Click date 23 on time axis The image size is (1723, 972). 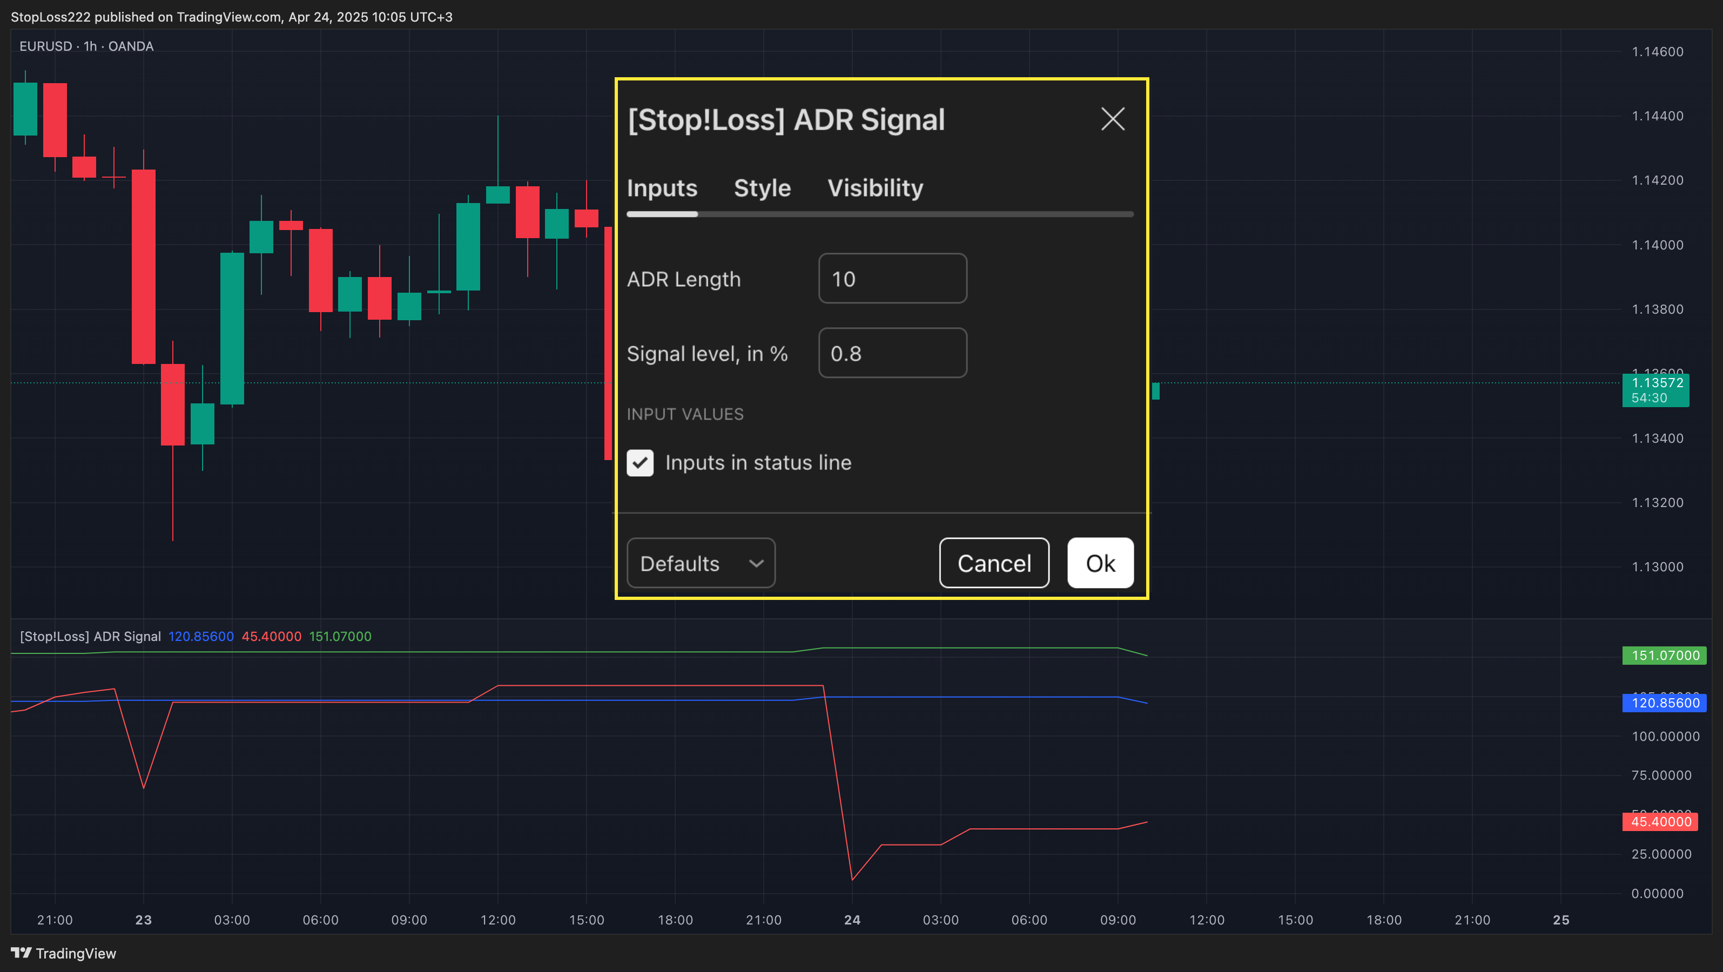click(143, 920)
